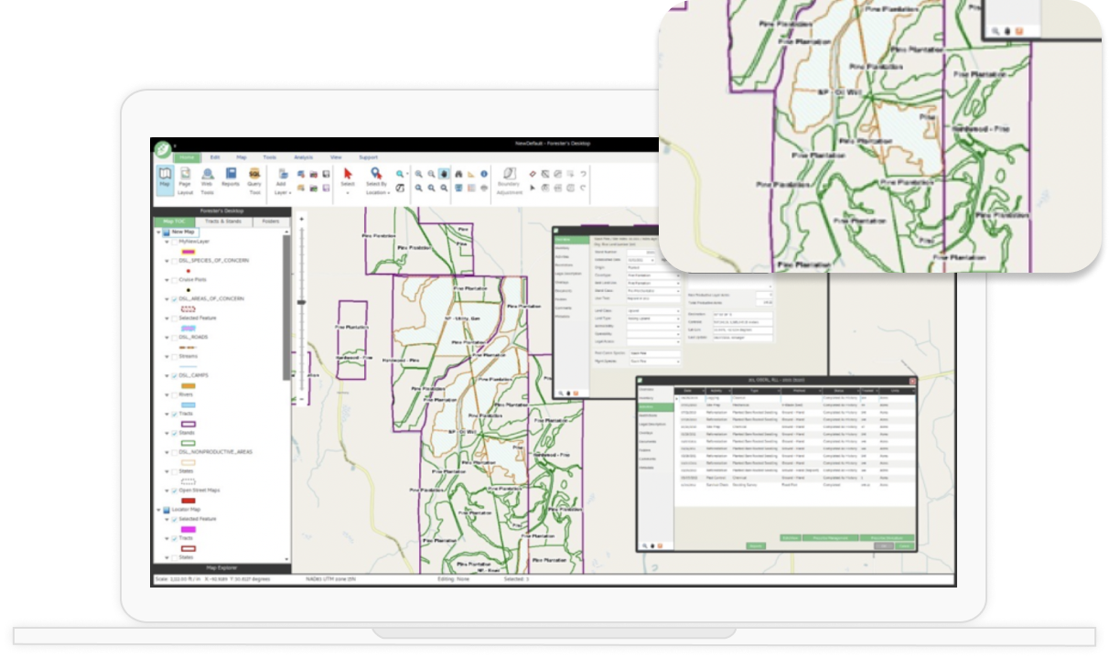Toggle MyNewLayer checkbox
Image resolution: width=1109 pixels, height=658 pixels.
pos(174,241)
